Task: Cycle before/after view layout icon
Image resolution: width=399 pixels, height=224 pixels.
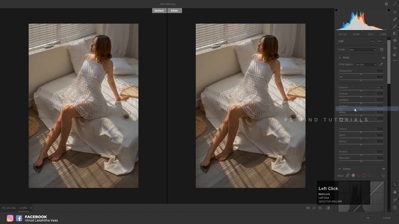Action: click(308, 208)
